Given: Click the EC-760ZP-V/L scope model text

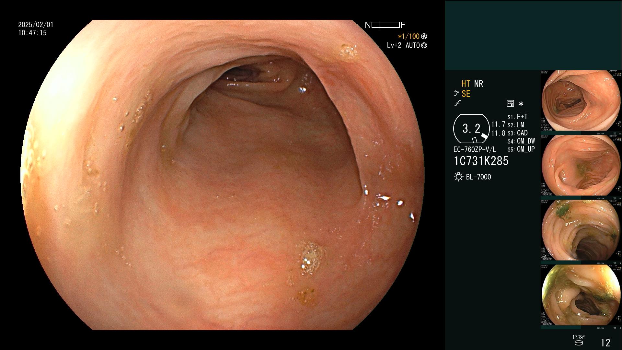Looking at the screenshot, I should coord(475,149).
